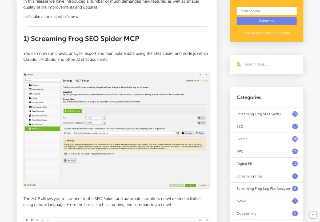The image size is (320, 222).
Task: Toggle the 'I understand the risks' checkbox
Action: coord(66,154)
